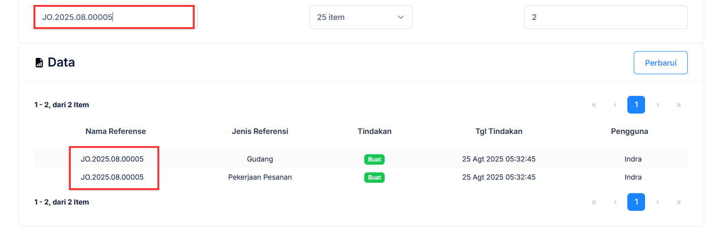Click the document icon beside Data heading
The width and height of the screenshot is (719, 228).
pyautogui.click(x=39, y=62)
